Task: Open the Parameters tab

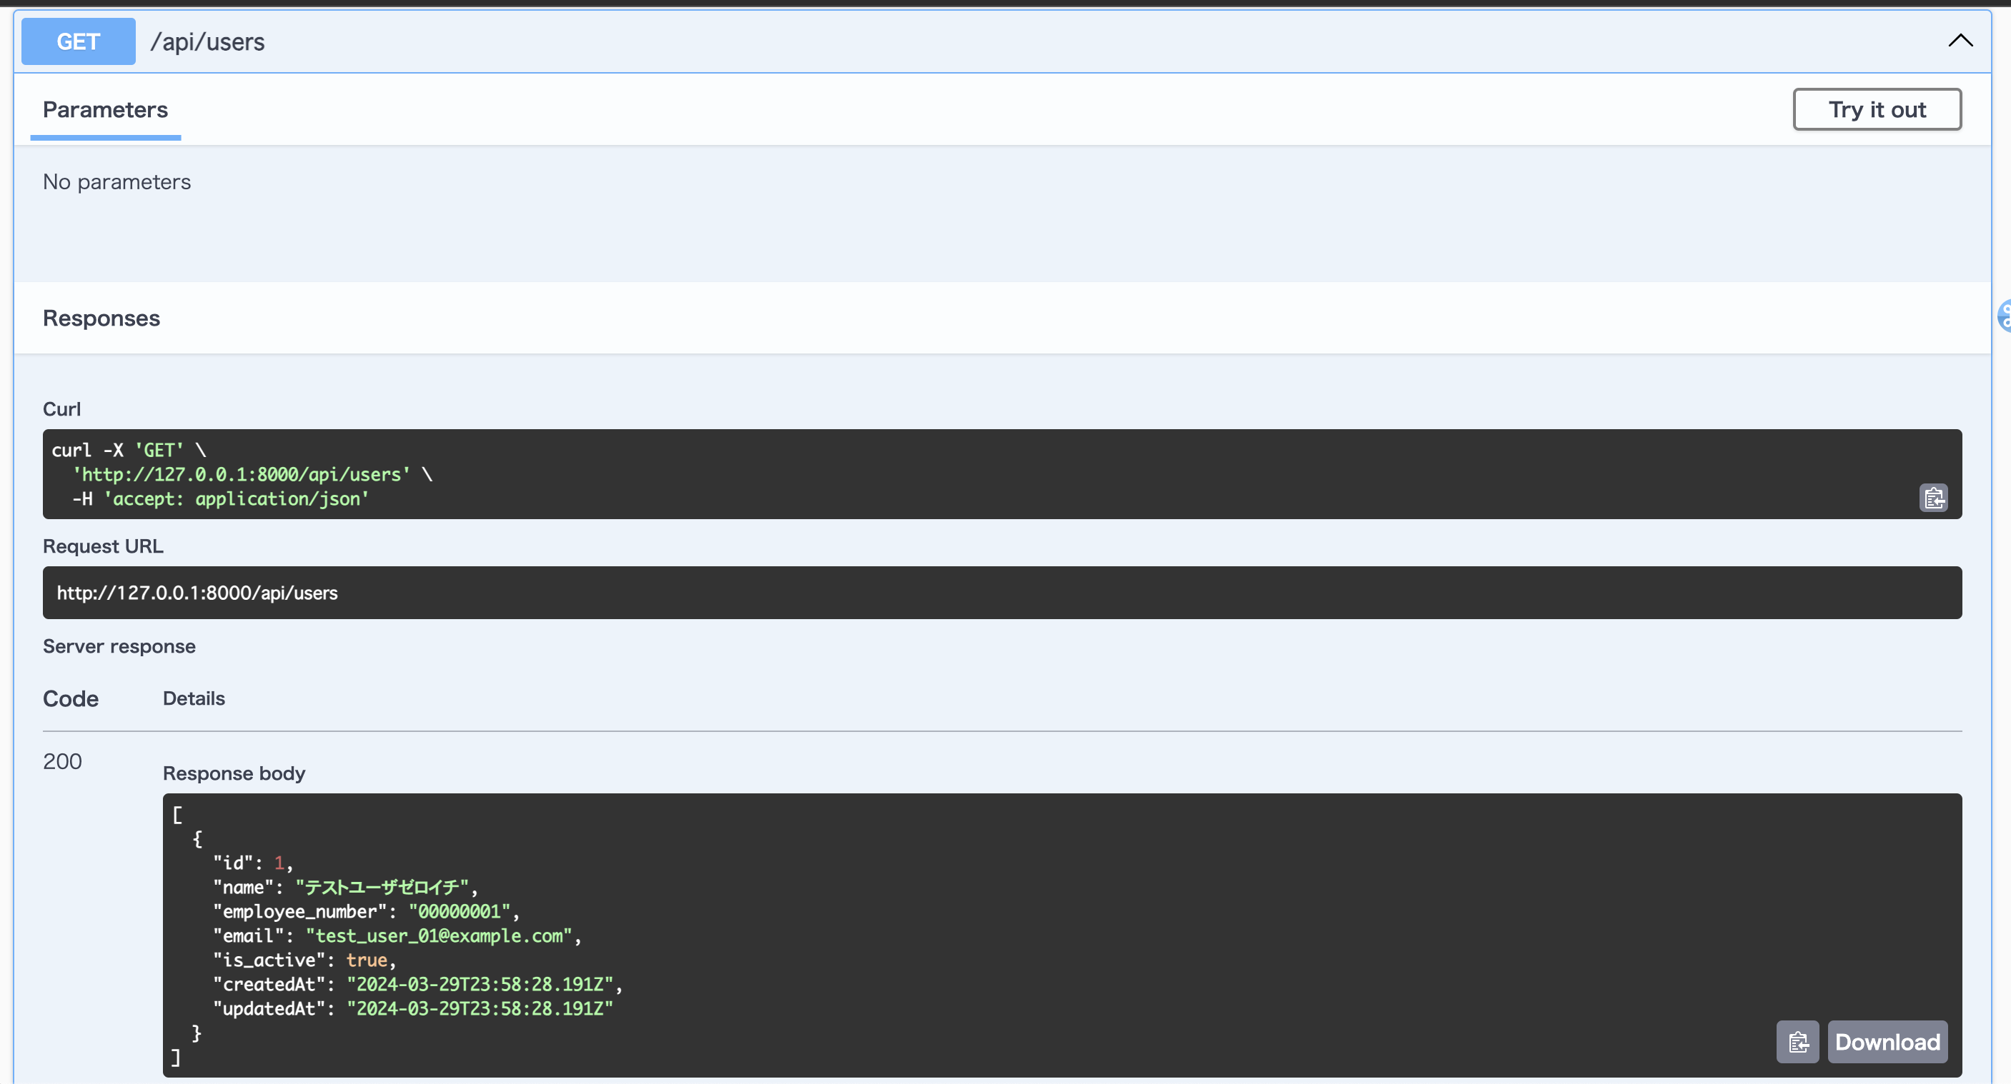Action: 105,110
